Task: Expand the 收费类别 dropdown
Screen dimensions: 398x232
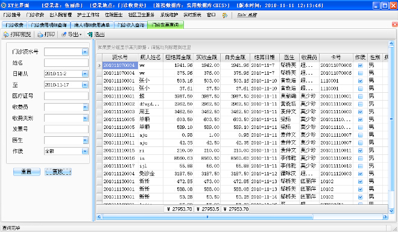Action: tap(85, 118)
